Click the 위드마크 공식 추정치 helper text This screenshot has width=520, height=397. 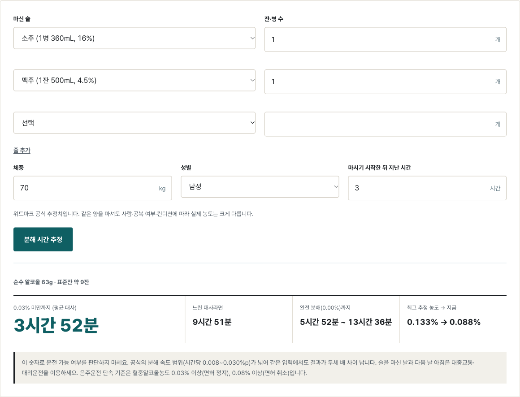[133, 214]
